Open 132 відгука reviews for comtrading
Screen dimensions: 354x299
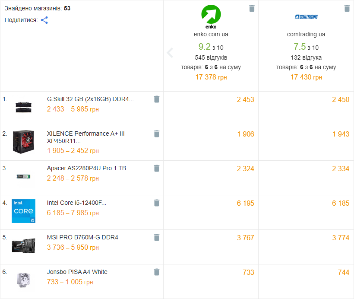[x=306, y=57]
